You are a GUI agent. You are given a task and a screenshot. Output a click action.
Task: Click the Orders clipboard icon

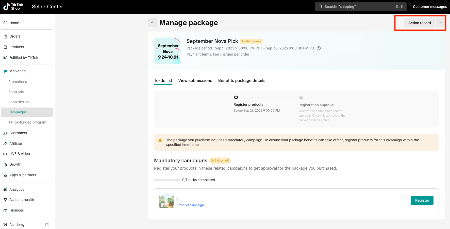5,37
